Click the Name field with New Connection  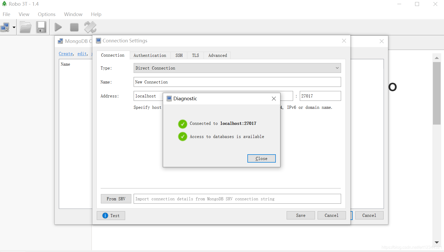pos(237,82)
